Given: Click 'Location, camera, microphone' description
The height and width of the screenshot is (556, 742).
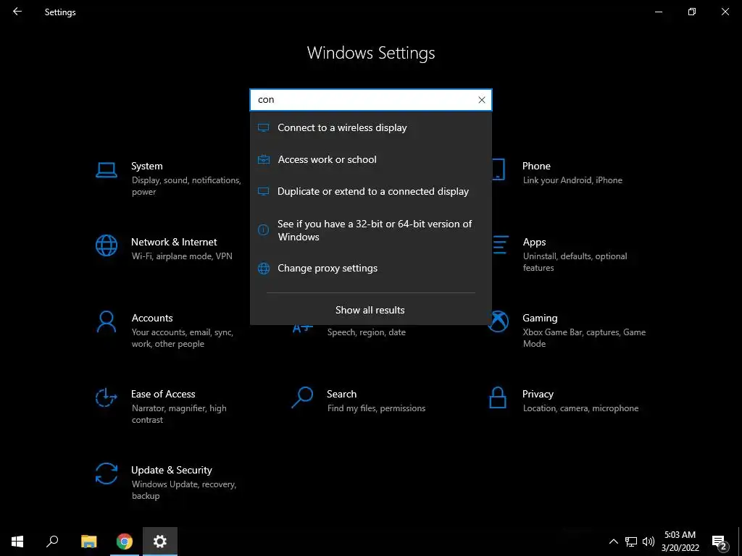Looking at the screenshot, I should point(580,408).
